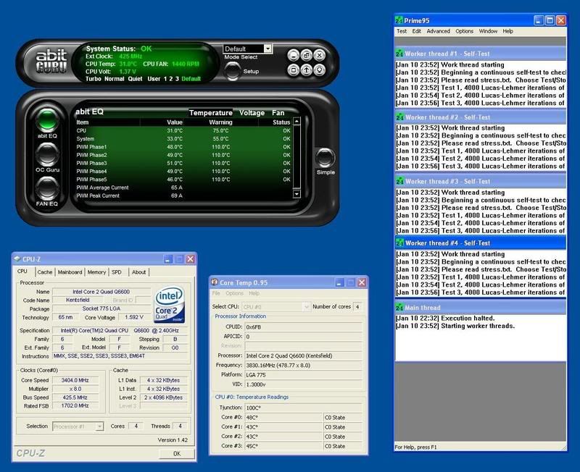Click the square round icon in abit Guru
Screen dimensions: 580x472
pyautogui.click(x=294, y=69)
